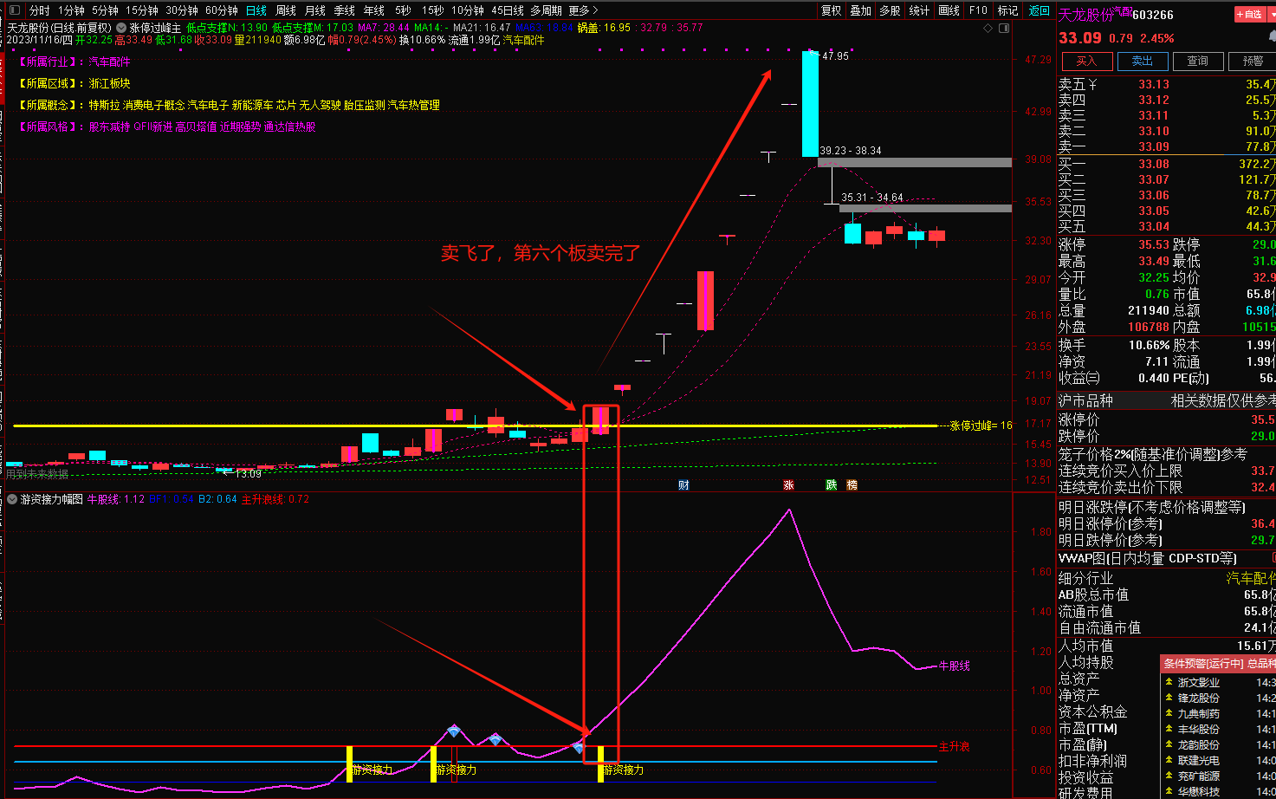Image resolution: width=1276 pixels, height=799 pixels.
Task: Click the 汽配 tag beside stock name
Action: 1123,10
